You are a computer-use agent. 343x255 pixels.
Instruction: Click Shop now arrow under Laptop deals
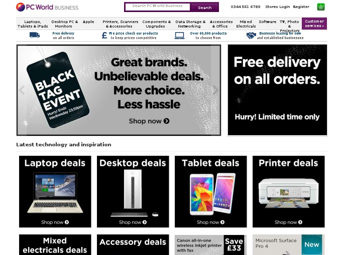point(67,222)
